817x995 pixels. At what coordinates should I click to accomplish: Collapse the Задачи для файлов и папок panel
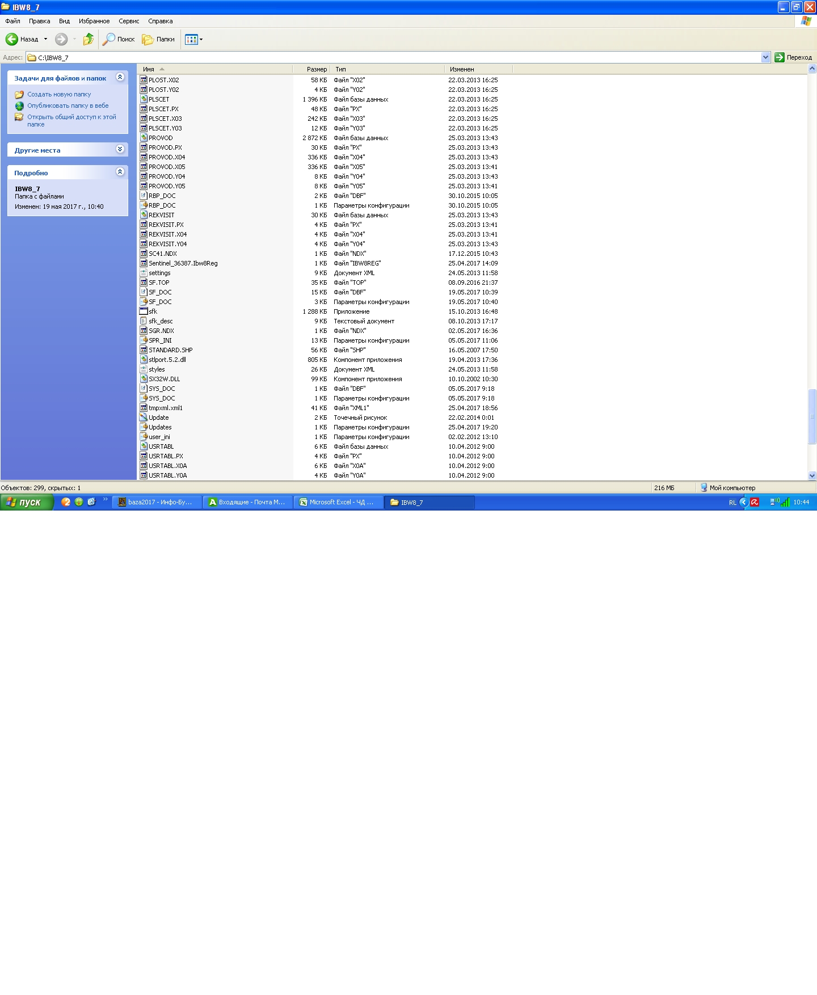(120, 77)
